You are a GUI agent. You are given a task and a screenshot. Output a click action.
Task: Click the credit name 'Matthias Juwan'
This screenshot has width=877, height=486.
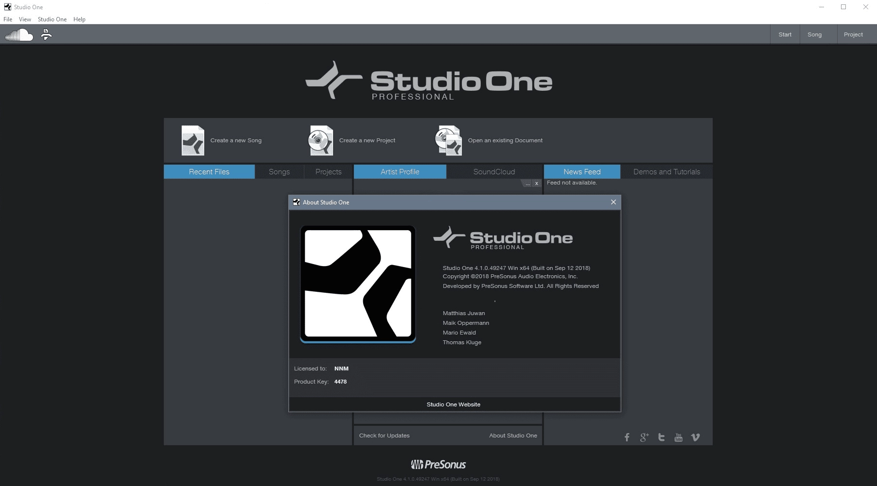[464, 313]
